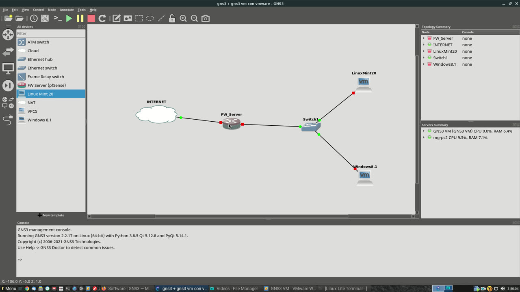
Task: Browse security devices in sidebar
Action: (8, 86)
